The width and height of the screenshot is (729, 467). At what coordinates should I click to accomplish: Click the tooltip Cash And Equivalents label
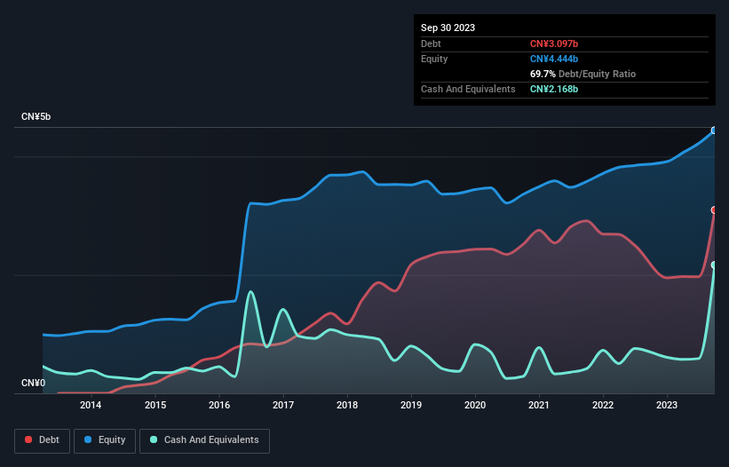[x=468, y=89]
